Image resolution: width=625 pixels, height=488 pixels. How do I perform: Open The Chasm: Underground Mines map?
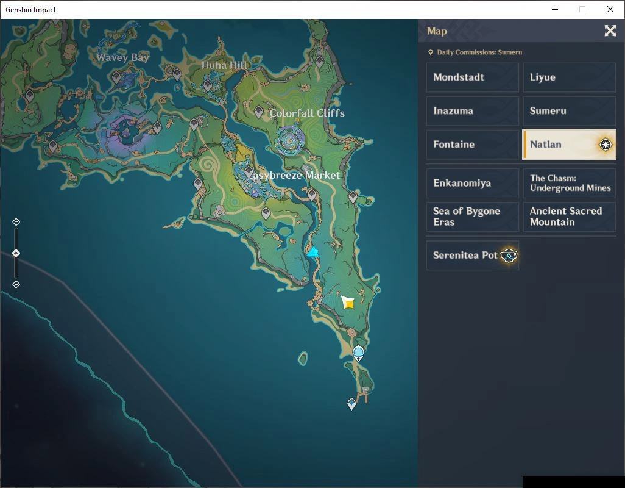(569, 183)
